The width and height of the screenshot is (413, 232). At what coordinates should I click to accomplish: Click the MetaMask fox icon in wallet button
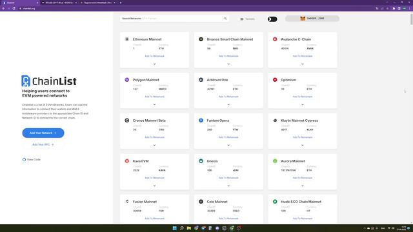point(303,19)
